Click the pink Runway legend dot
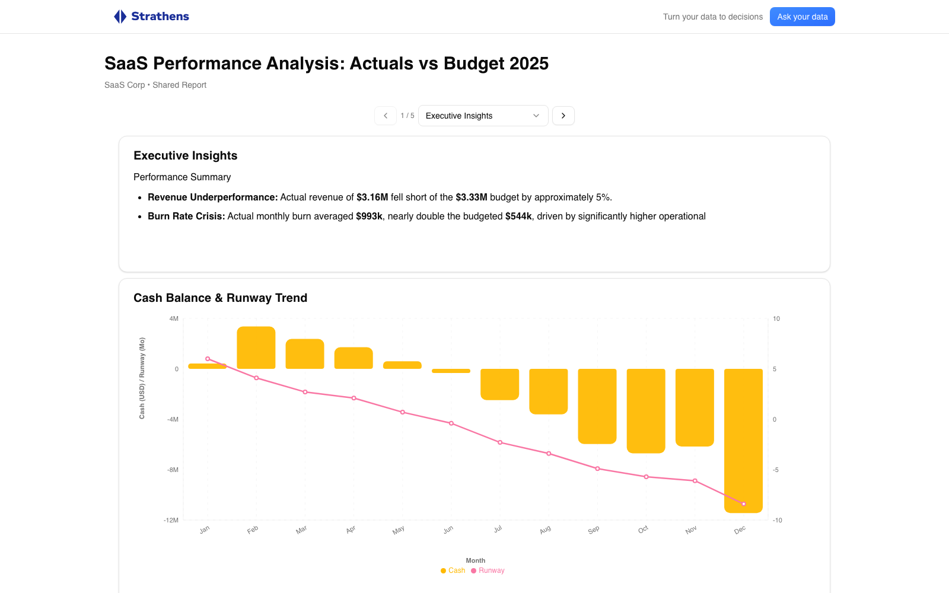 (473, 571)
